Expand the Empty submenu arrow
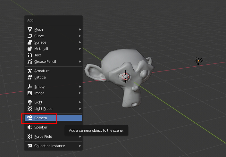Viewport: 226px width, 157px height. [80, 87]
